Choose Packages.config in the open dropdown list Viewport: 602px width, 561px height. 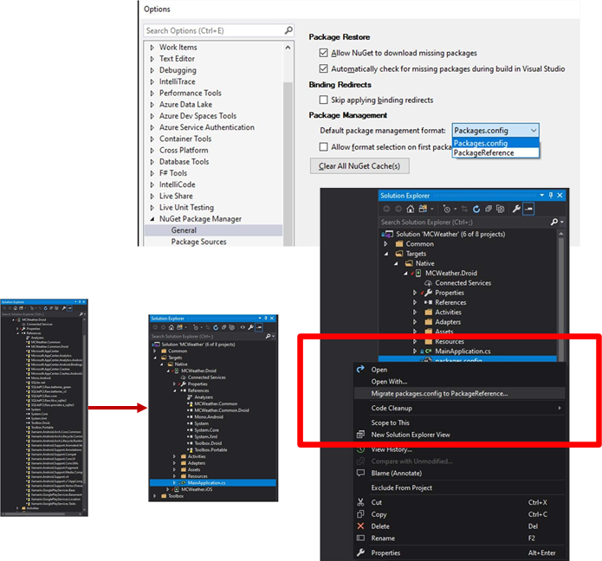[495, 143]
